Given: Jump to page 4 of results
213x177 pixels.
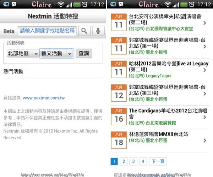Looking at the screenshot, I should tap(143, 161).
